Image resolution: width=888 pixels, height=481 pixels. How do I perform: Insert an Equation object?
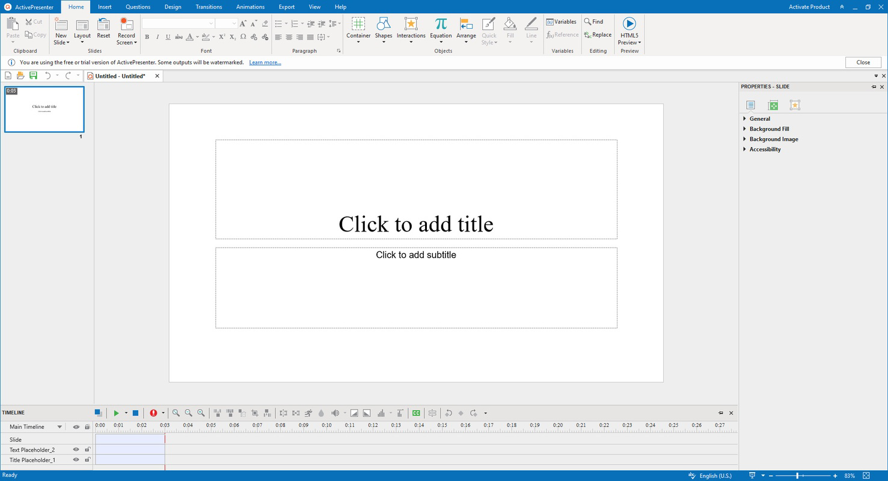pyautogui.click(x=441, y=25)
